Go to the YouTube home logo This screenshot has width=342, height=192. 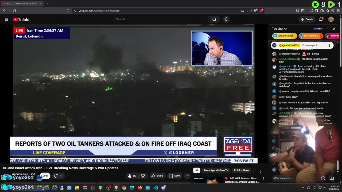[x=21, y=19]
